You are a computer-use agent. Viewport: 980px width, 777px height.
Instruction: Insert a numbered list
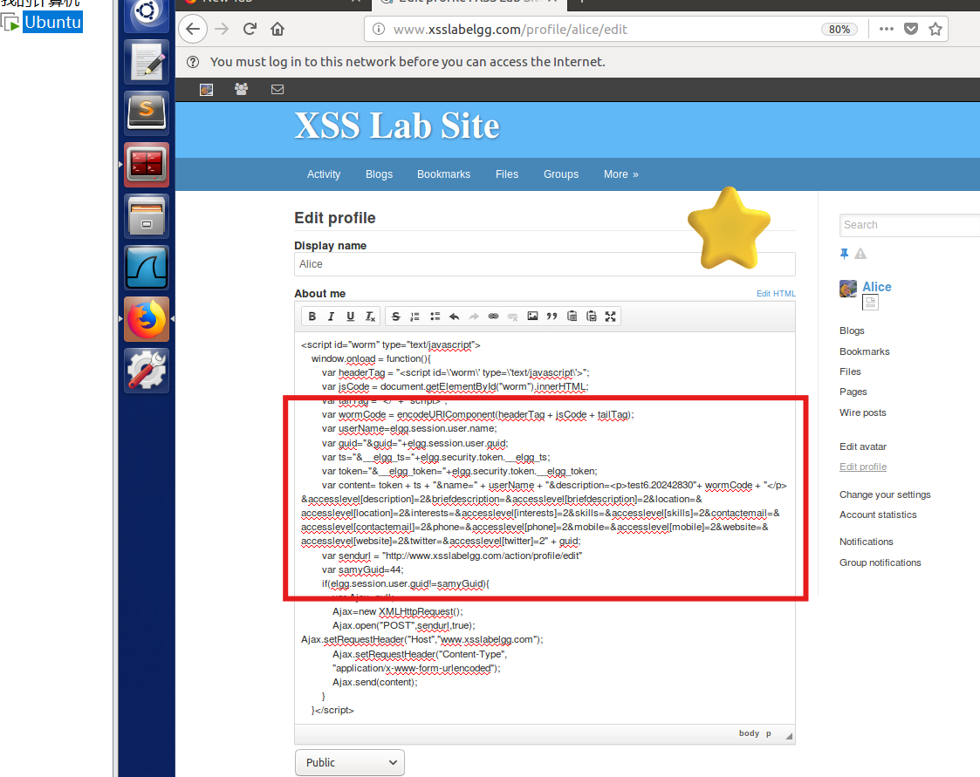pos(415,316)
